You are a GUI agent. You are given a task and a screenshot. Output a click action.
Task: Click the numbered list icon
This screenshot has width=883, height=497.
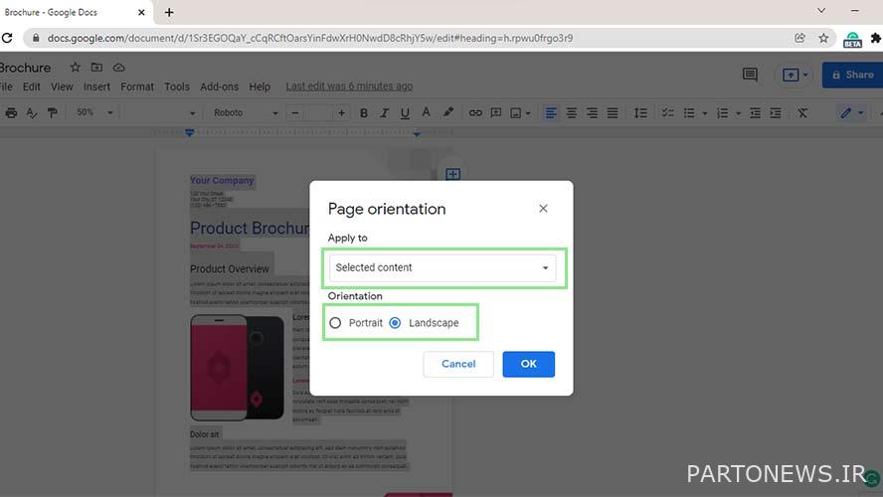coord(723,113)
